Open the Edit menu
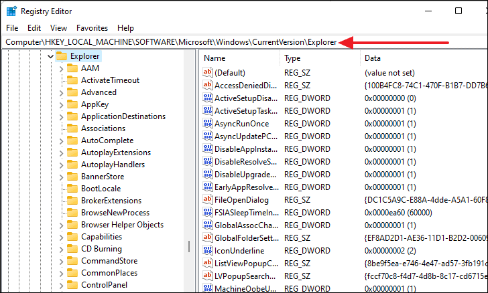The image size is (488, 293). (34, 28)
